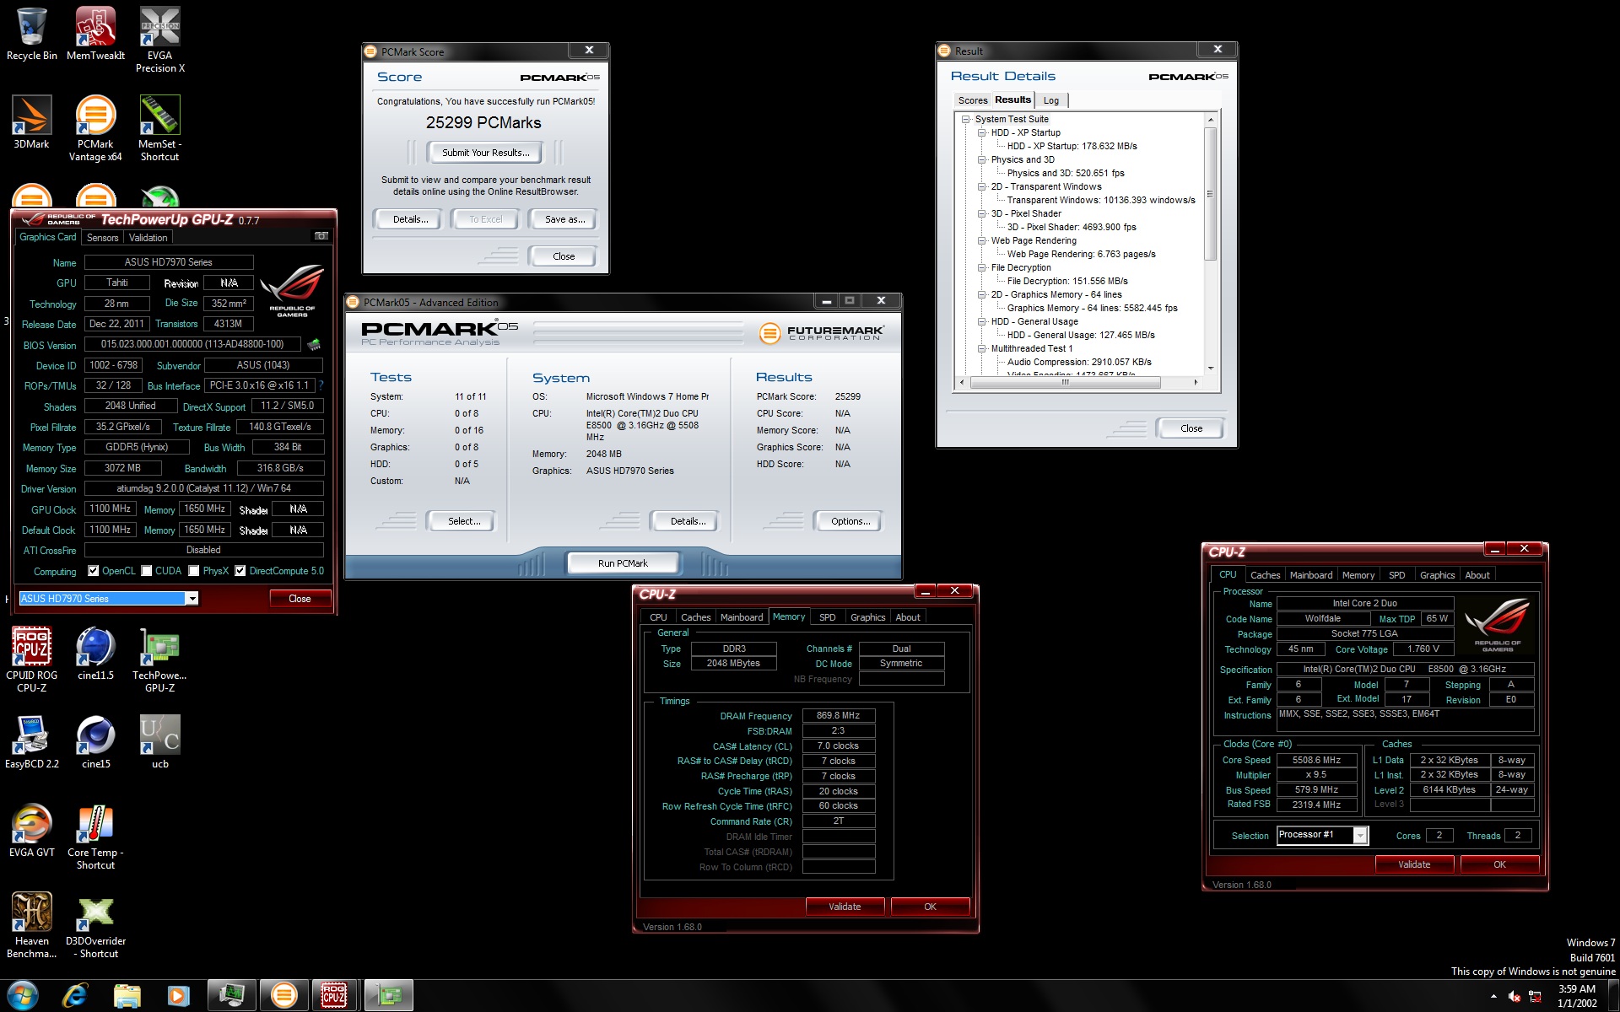
Task: Open cine11.5 desktop icon
Action: click(x=95, y=654)
